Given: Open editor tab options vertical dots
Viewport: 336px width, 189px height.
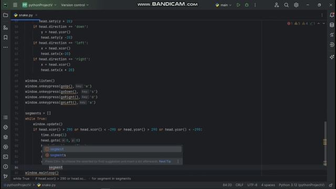Looking at the screenshot, I should [x=322, y=15].
